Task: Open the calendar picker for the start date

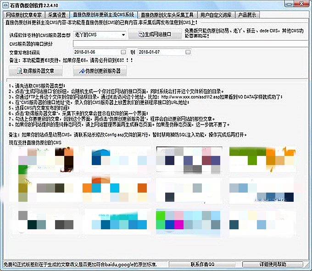Action: click(x=123, y=52)
